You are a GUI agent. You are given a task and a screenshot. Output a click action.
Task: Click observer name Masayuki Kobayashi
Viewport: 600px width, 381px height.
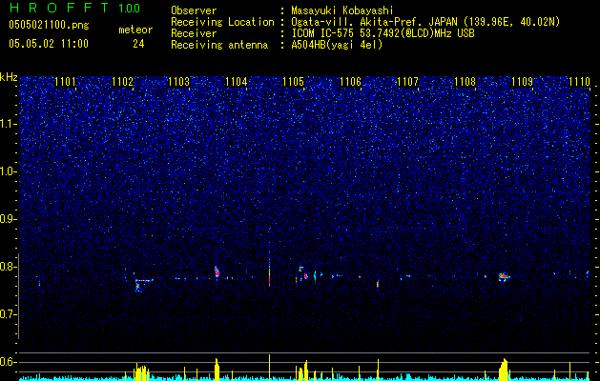[342, 10]
